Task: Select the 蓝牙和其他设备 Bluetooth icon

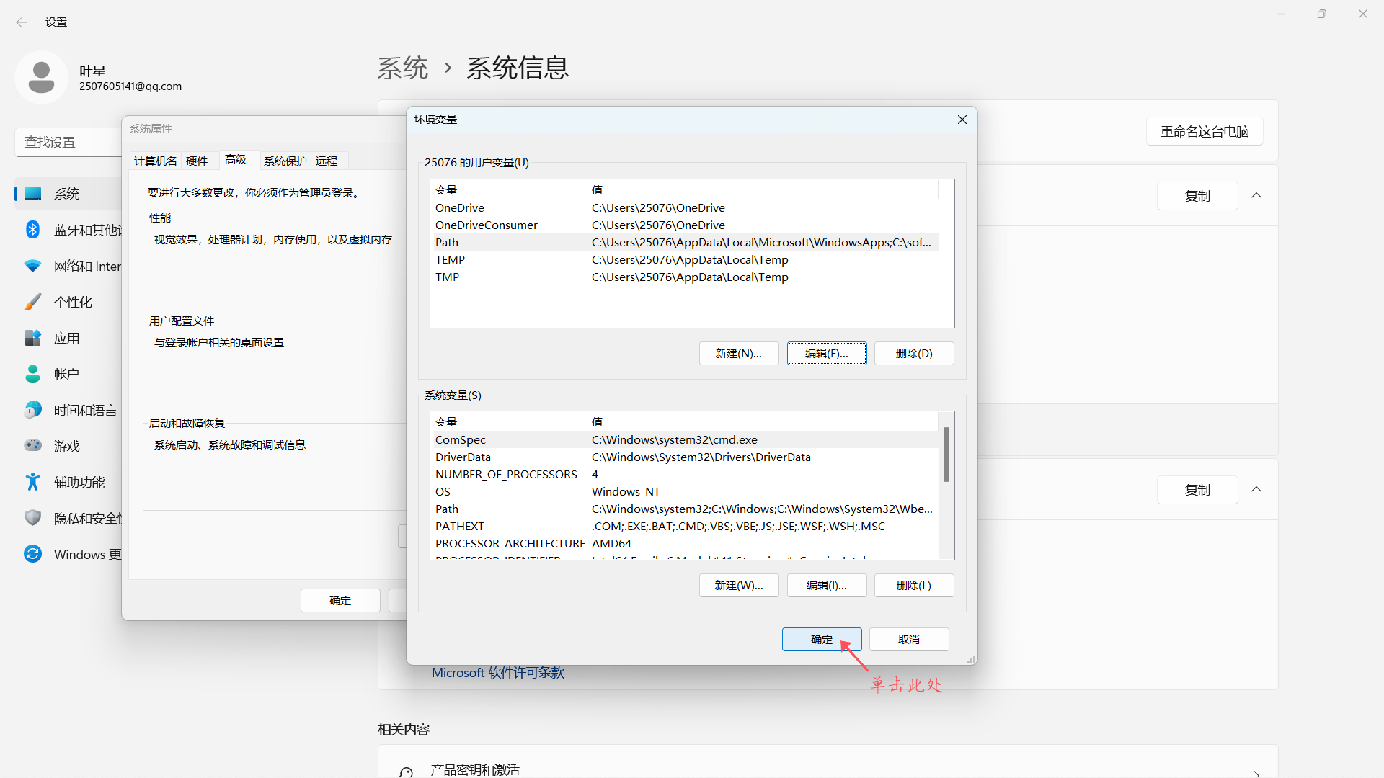Action: coord(32,229)
